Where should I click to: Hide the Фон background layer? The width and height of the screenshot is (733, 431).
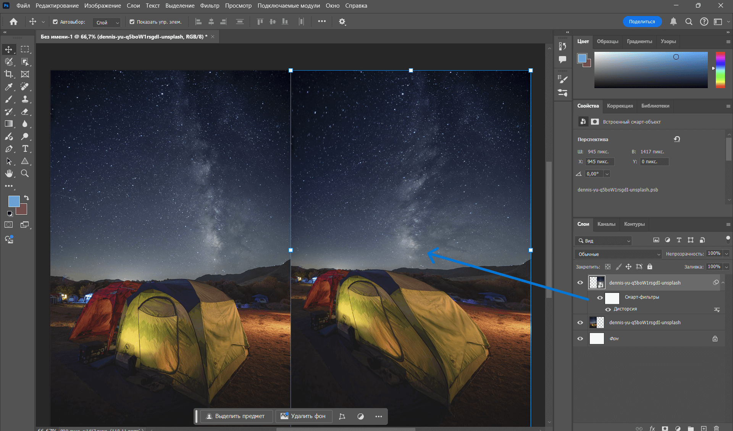click(x=580, y=339)
